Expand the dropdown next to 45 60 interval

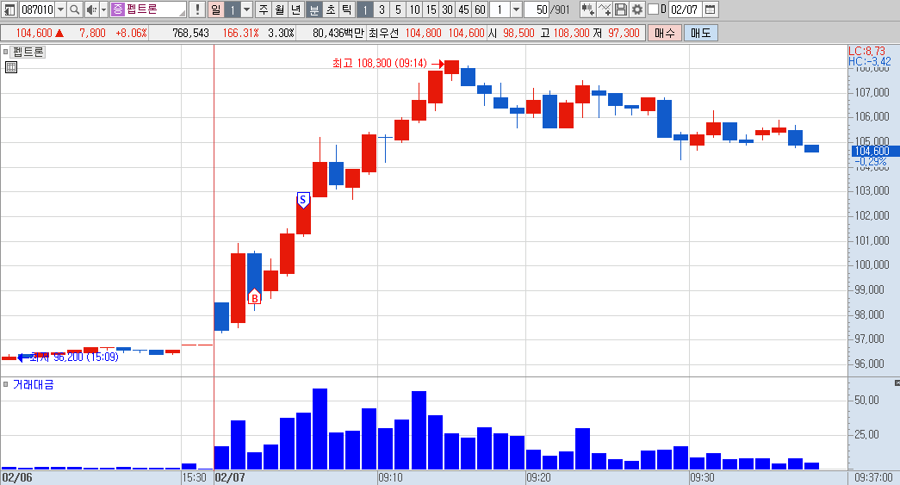(516, 9)
